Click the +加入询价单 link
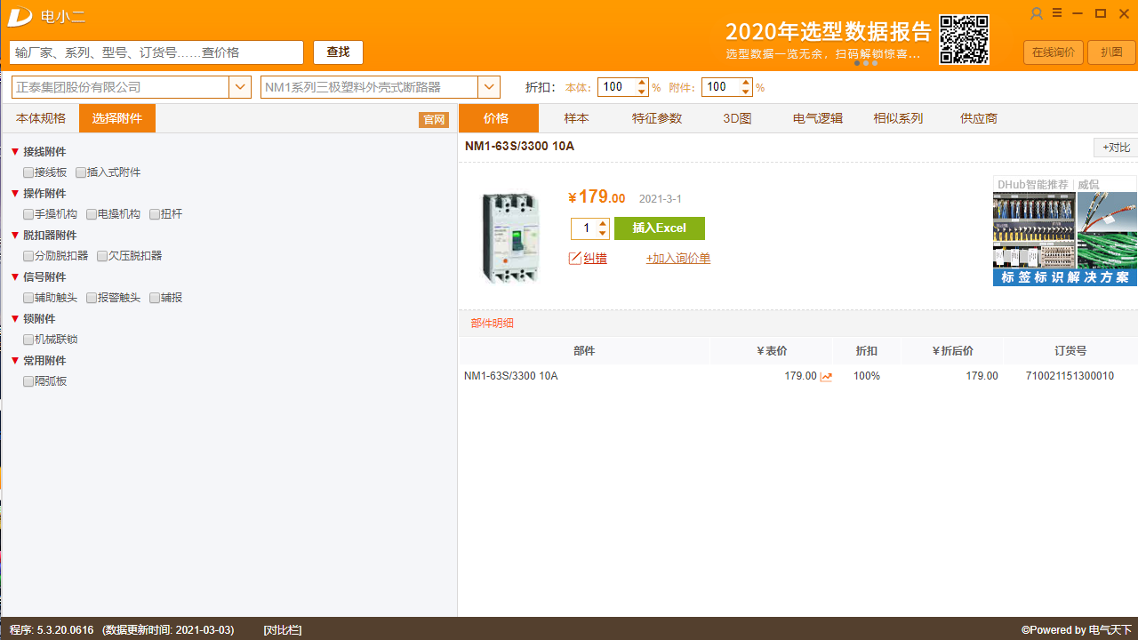1138x640 pixels. pos(677,258)
